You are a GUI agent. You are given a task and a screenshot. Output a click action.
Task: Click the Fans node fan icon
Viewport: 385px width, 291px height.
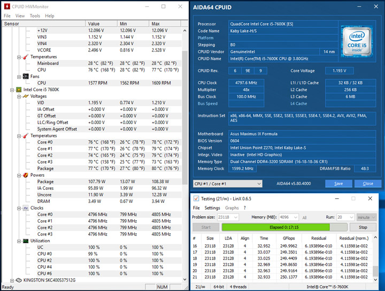26,76
